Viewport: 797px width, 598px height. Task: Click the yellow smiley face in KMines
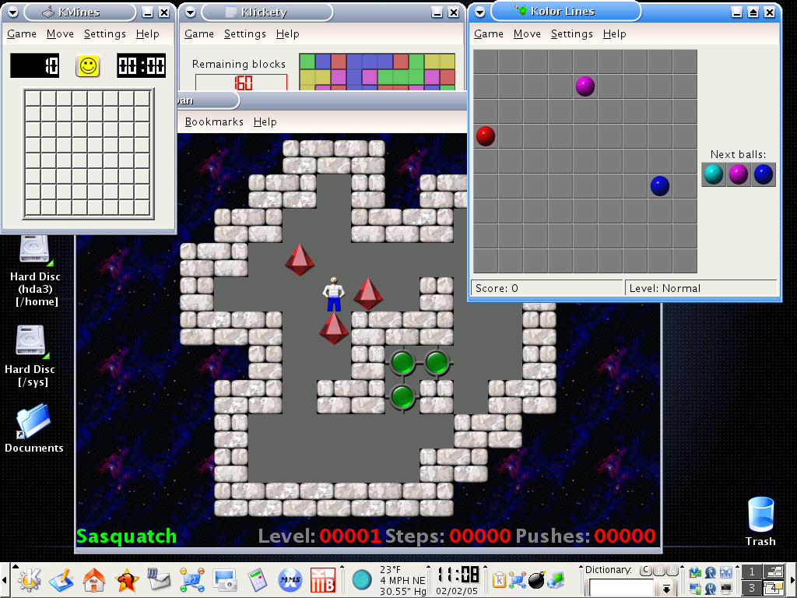click(x=87, y=66)
